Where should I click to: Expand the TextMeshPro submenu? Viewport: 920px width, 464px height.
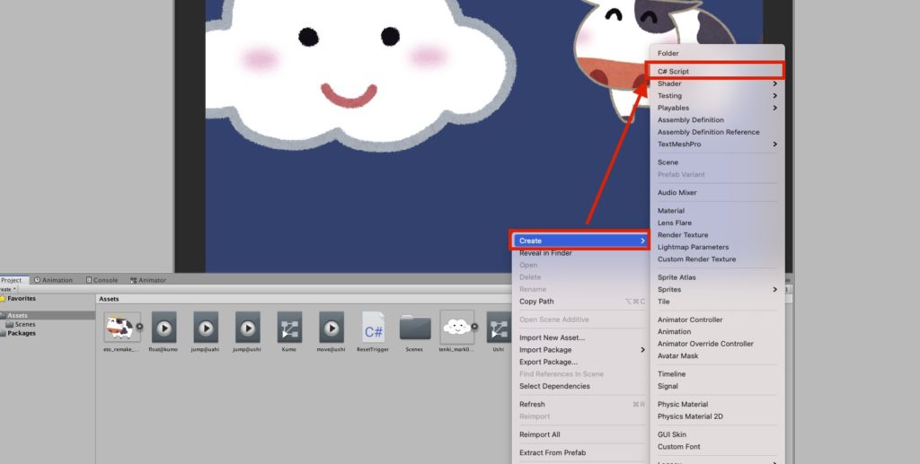(x=717, y=144)
